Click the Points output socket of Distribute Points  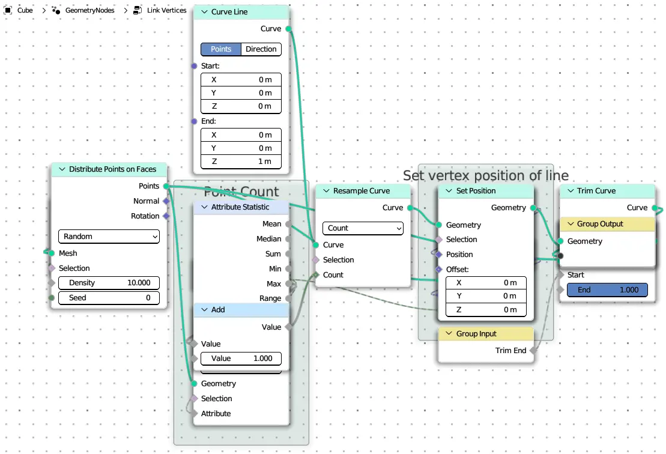coord(166,186)
